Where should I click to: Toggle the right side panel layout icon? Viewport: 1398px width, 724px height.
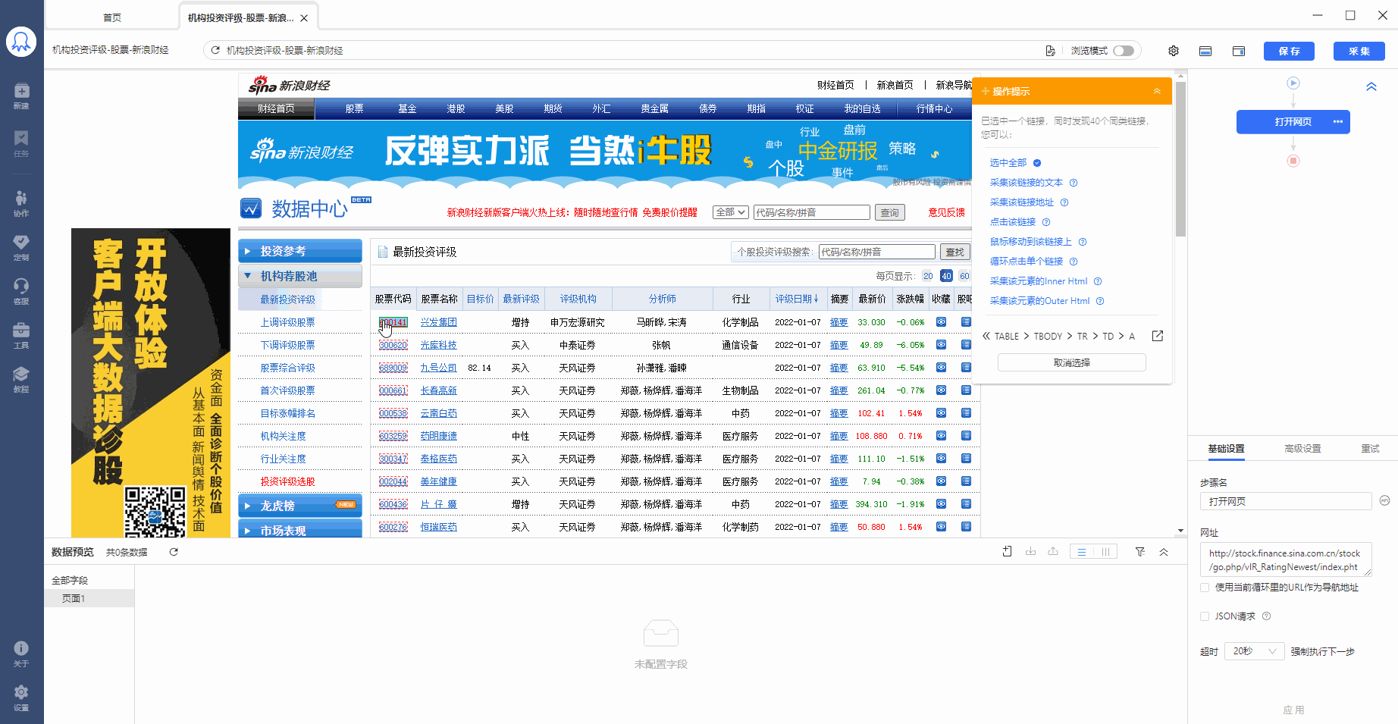tap(1239, 51)
